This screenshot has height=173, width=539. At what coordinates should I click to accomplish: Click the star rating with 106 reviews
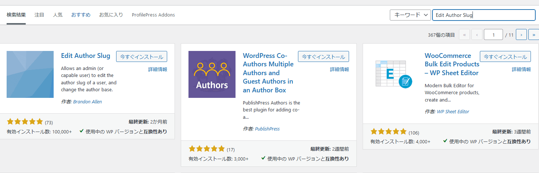pyautogui.click(x=389, y=132)
